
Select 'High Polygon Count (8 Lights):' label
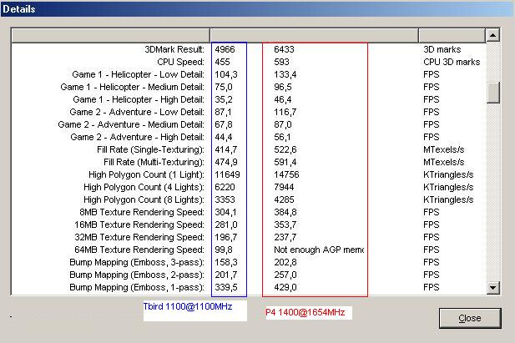(144, 199)
